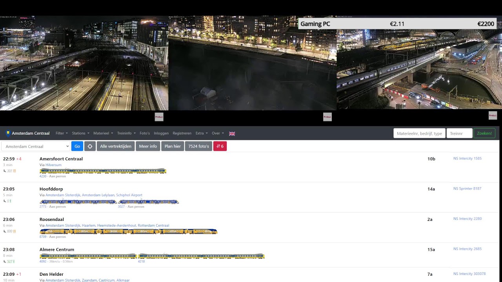Open the Stations dropdown menu
The image size is (502, 282).
pyautogui.click(x=80, y=133)
